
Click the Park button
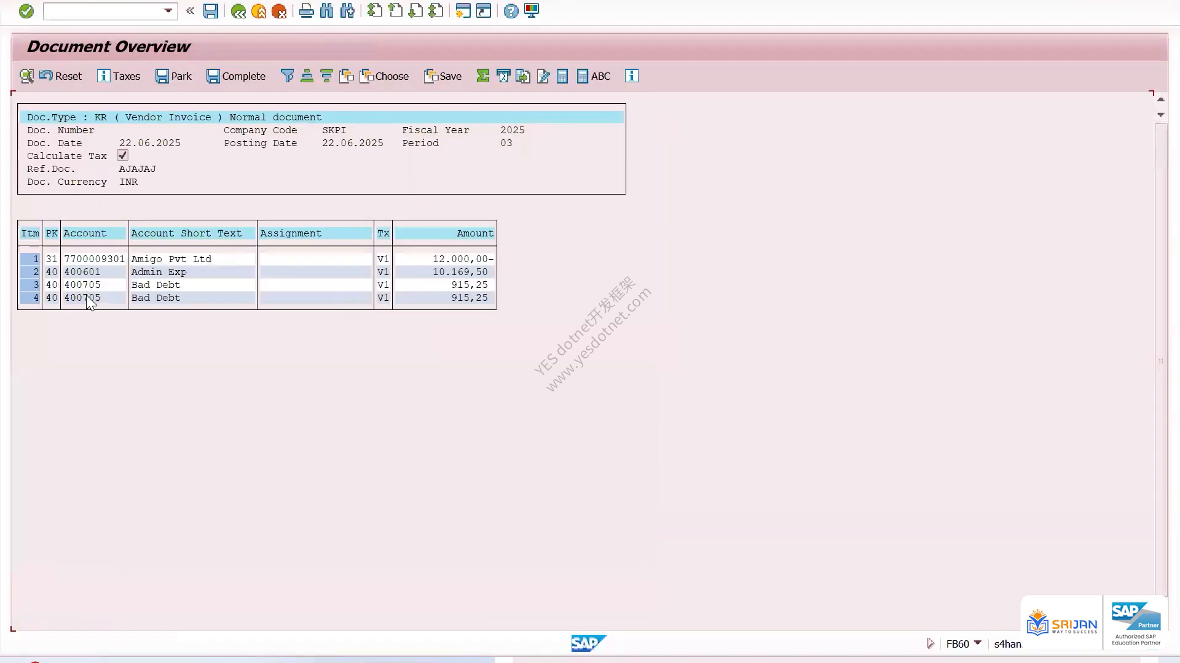click(x=173, y=76)
